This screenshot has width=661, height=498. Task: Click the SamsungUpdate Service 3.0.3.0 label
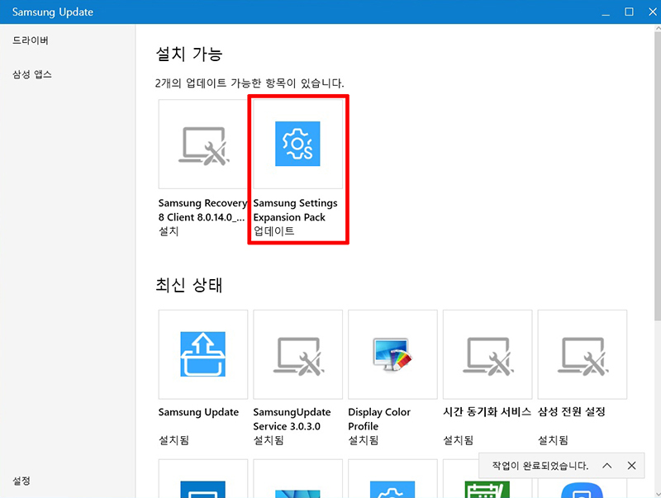(292, 420)
